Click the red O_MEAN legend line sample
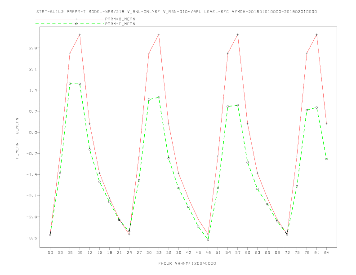This screenshot has width=356, height=275. coord(70,19)
